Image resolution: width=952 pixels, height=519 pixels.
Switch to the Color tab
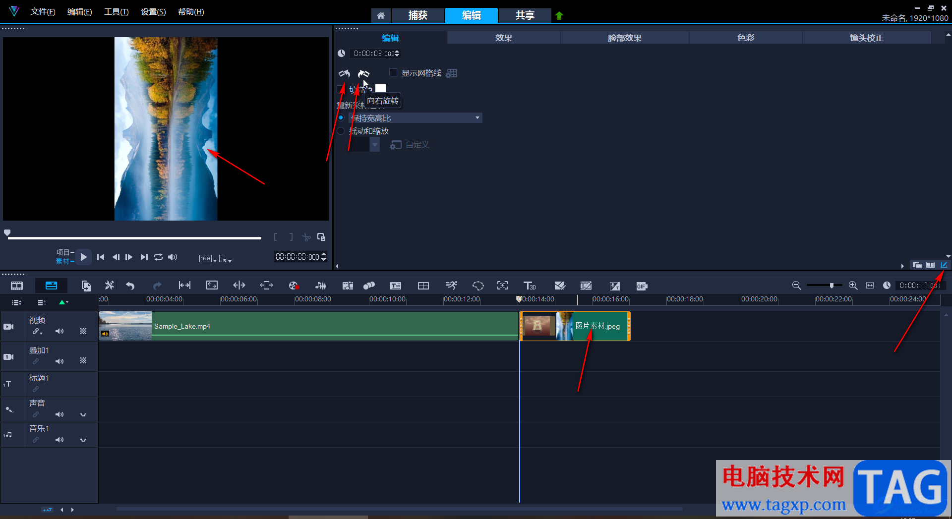[x=746, y=38]
